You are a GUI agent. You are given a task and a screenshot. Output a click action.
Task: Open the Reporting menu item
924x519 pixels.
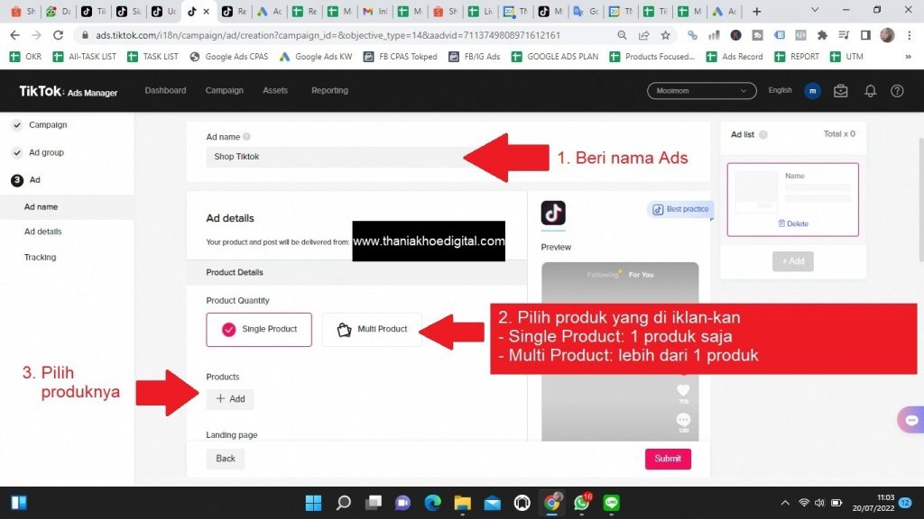click(x=329, y=91)
